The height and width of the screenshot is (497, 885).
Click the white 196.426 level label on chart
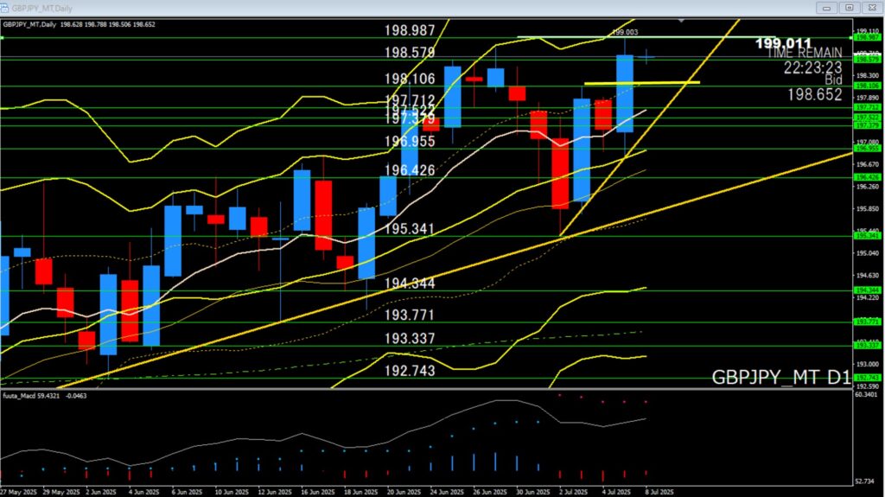[x=410, y=170]
